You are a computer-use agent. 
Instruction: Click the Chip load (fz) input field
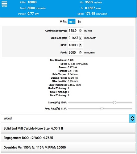pyautogui.click(x=75, y=38)
